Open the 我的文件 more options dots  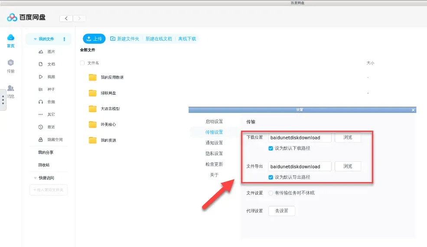(x=64, y=39)
